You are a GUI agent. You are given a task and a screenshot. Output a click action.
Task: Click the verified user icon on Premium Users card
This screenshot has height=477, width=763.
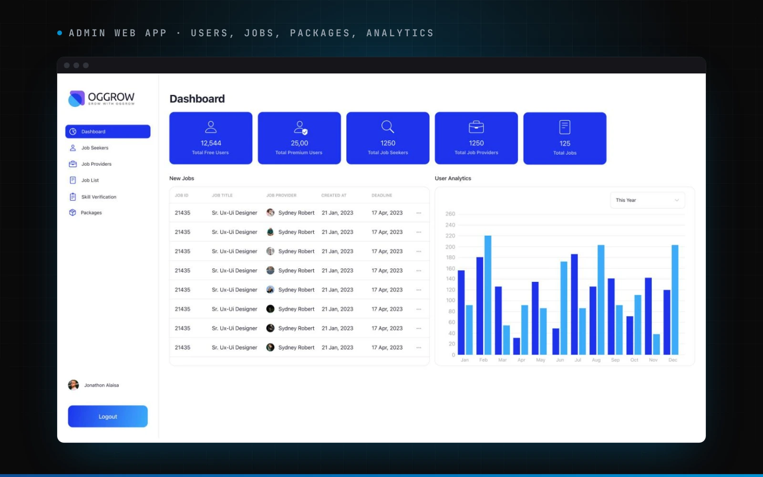click(x=300, y=127)
